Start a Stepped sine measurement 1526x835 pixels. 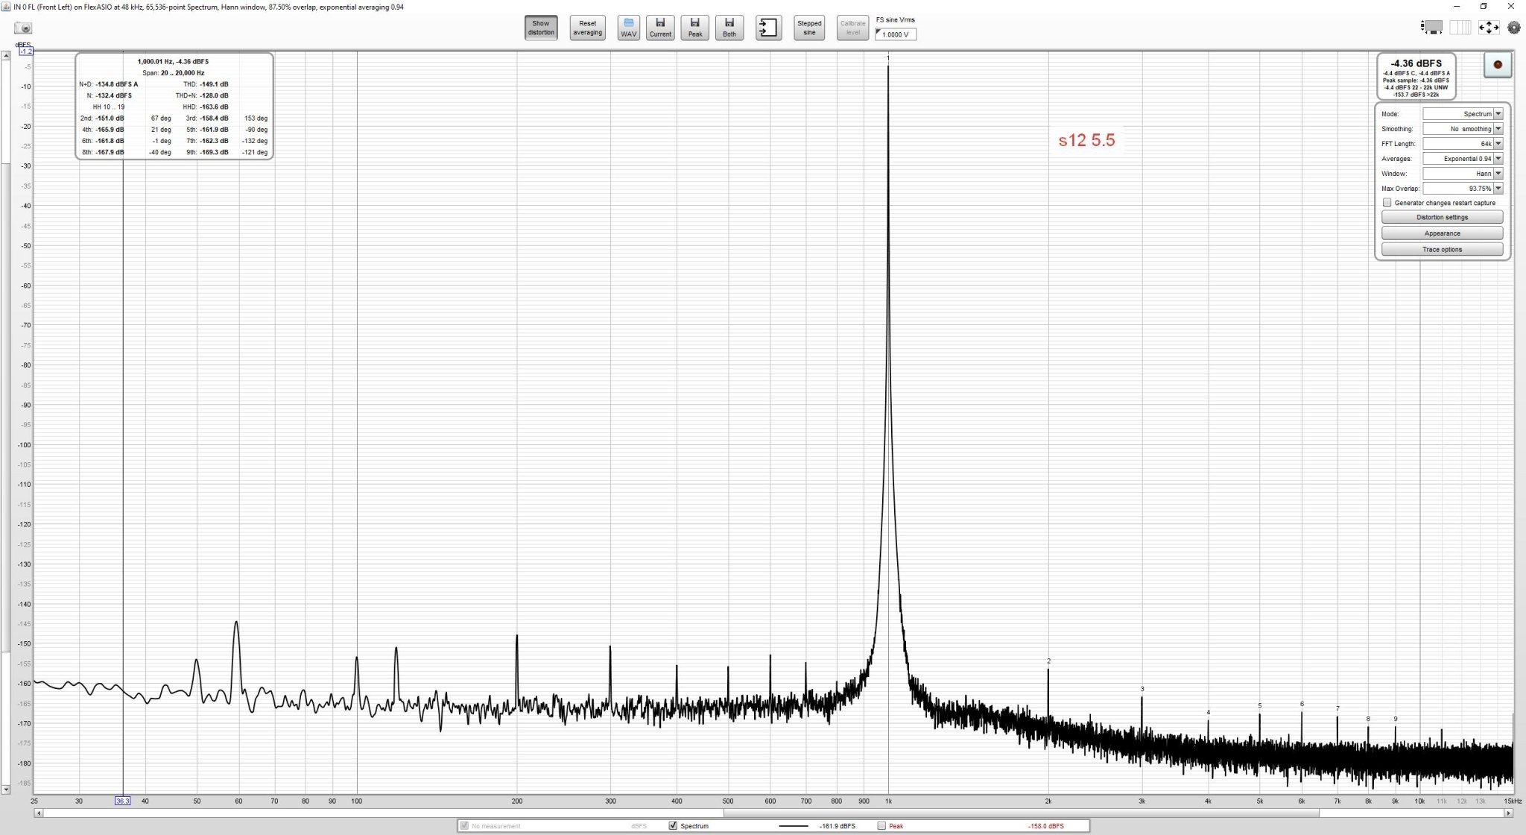pos(809,28)
